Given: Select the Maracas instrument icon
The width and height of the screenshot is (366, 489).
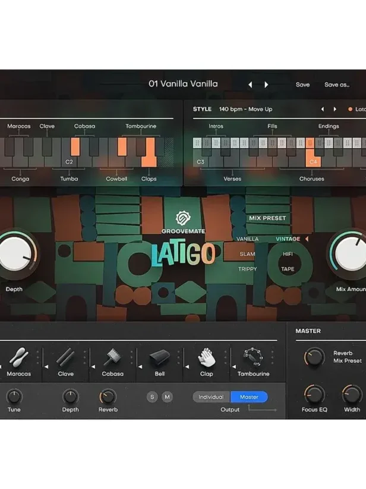Looking at the screenshot, I should click(x=18, y=358).
